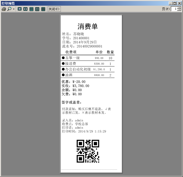Click the 录入员 admin line
183x177 pixels.
coord(73,120)
